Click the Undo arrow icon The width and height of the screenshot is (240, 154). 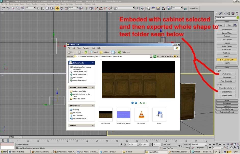3,8
